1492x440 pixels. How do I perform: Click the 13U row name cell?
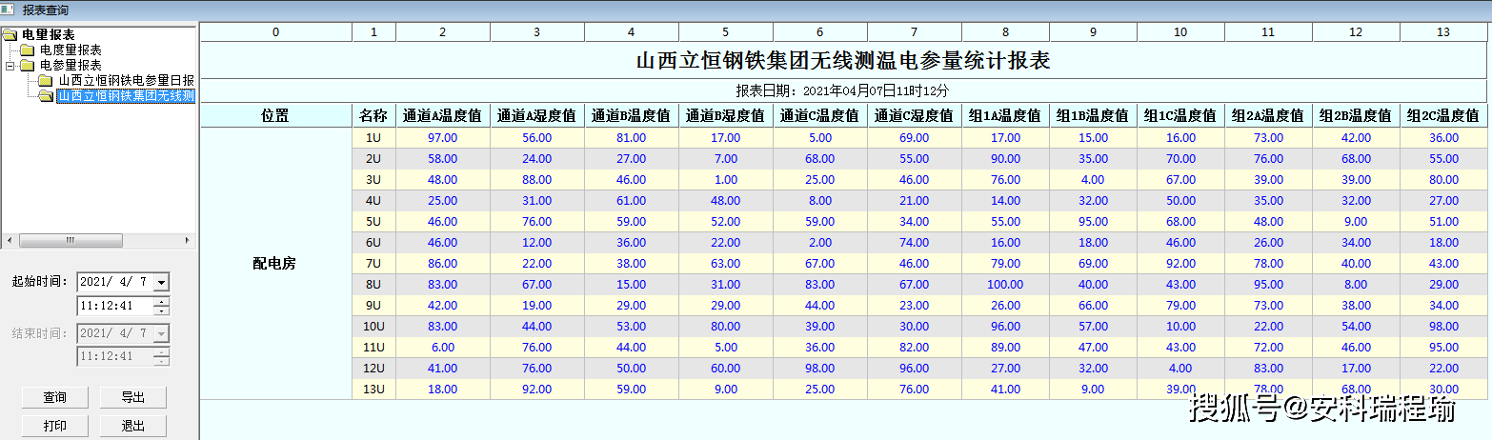[x=374, y=390]
